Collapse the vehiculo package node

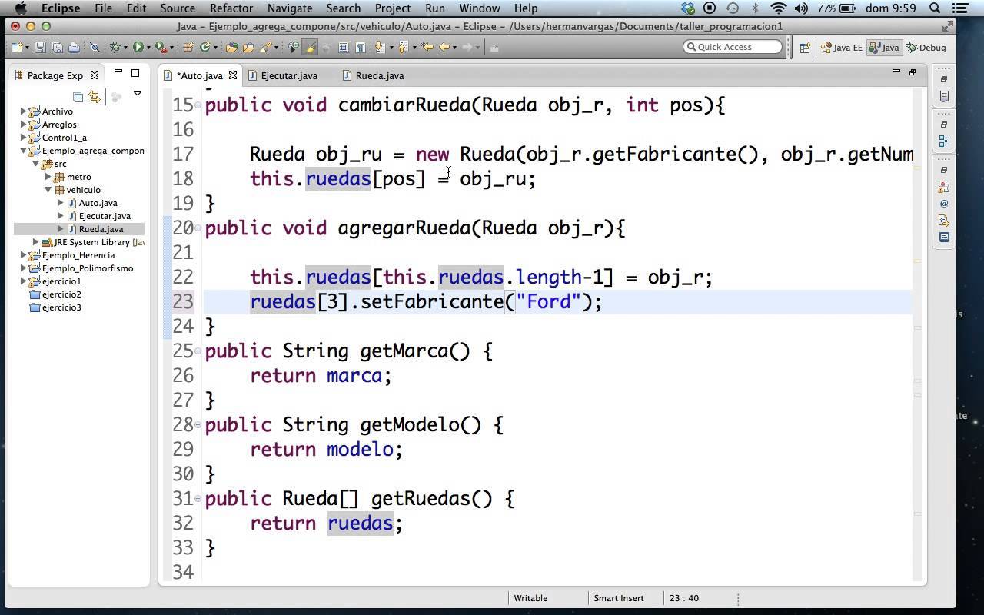coord(48,190)
